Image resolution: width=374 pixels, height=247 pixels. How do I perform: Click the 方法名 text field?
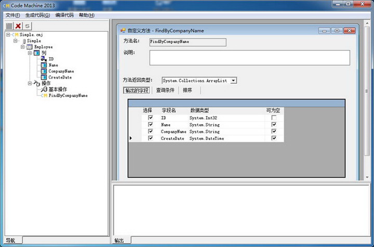click(188, 42)
